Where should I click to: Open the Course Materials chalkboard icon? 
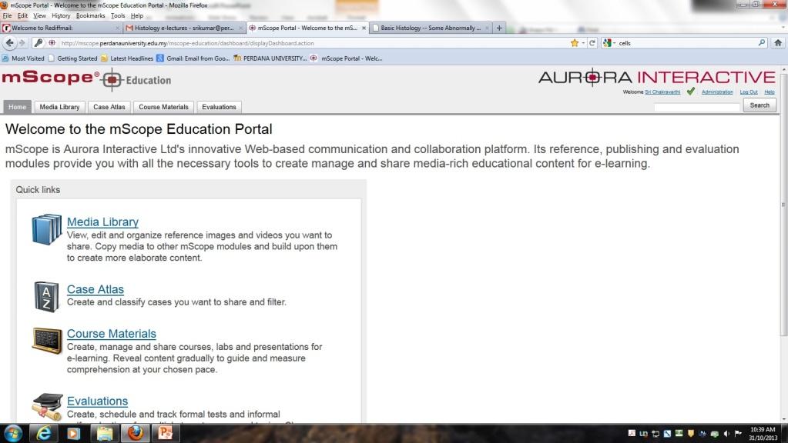(x=47, y=341)
